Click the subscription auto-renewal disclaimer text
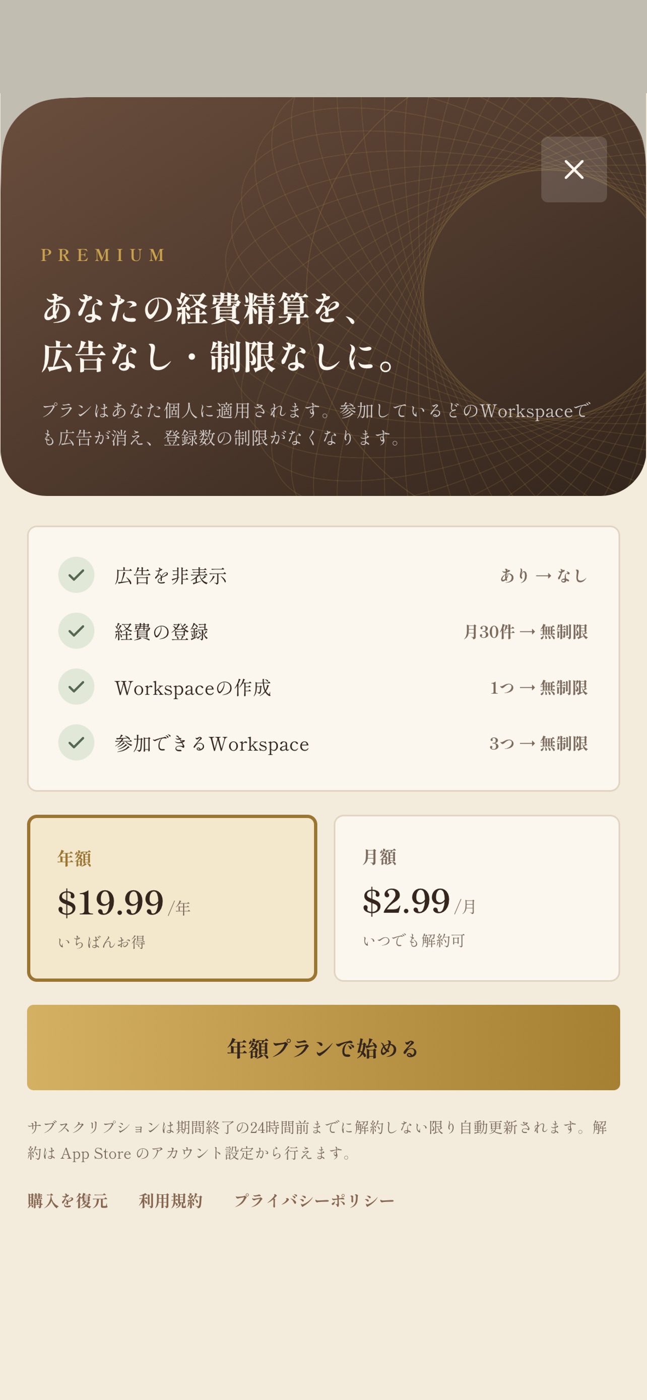The image size is (647, 1400). 317,1139
